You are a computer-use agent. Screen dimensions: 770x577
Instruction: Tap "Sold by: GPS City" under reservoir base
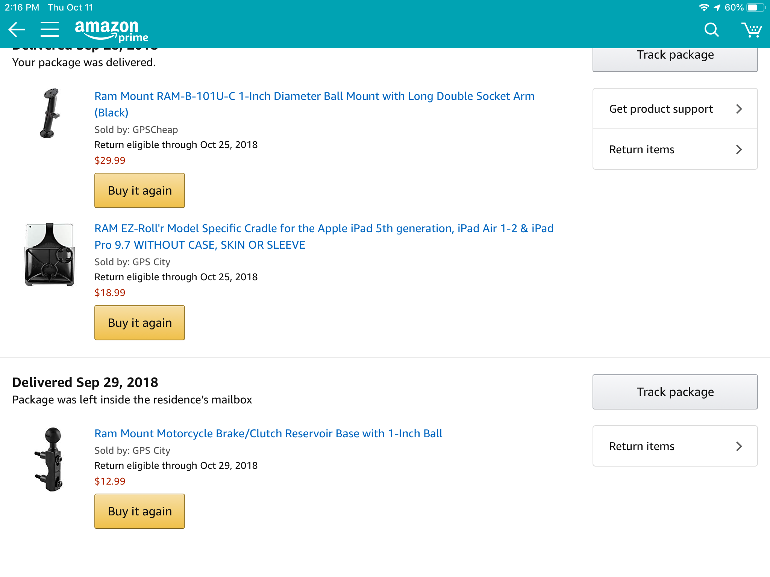[132, 450]
